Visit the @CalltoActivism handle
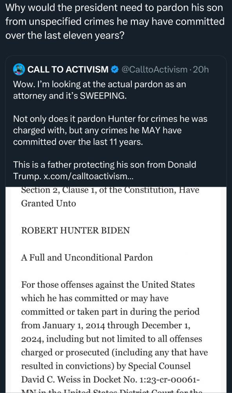The width and height of the screenshot is (232, 393). pos(154,70)
